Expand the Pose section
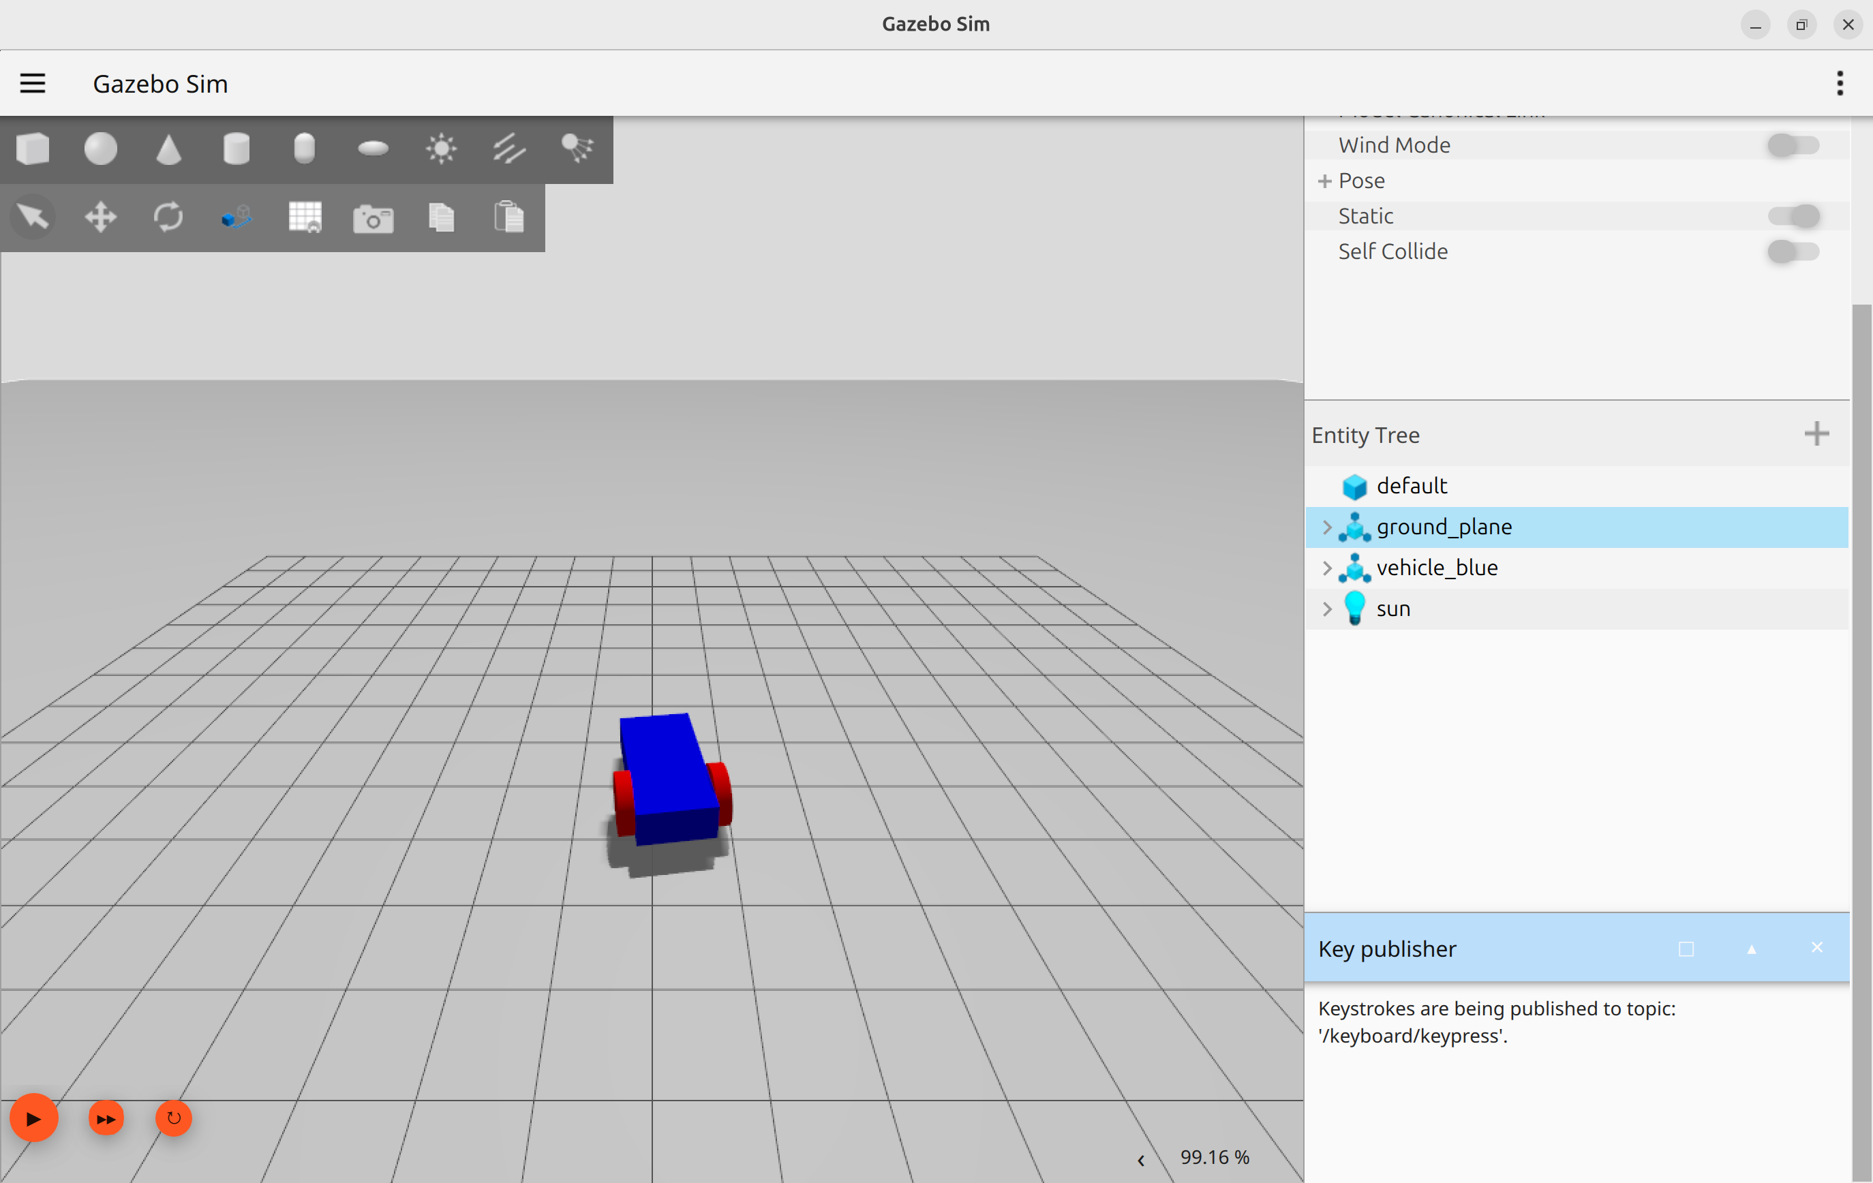 pyautogui.click(x=1324, y=181)
